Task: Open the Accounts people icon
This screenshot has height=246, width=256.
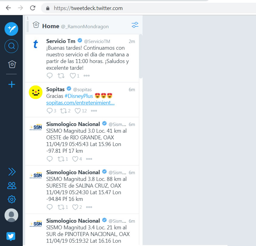Action: 12,185
